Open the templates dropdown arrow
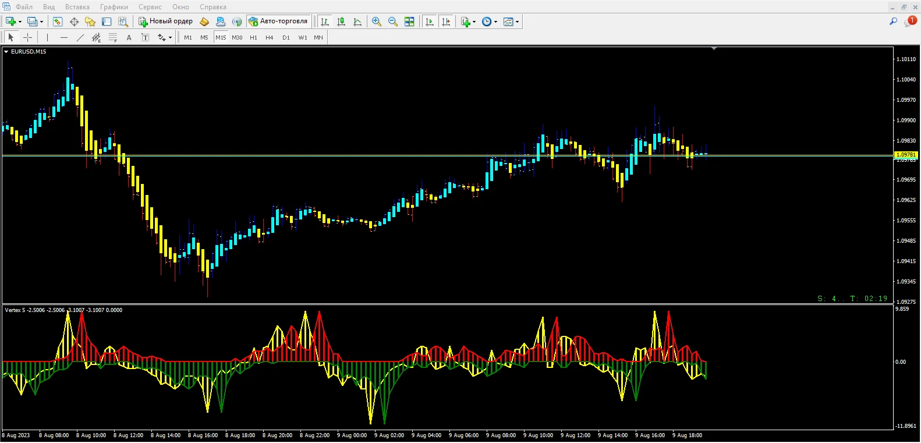Screen dimensions: 921x443 (517, 22)
